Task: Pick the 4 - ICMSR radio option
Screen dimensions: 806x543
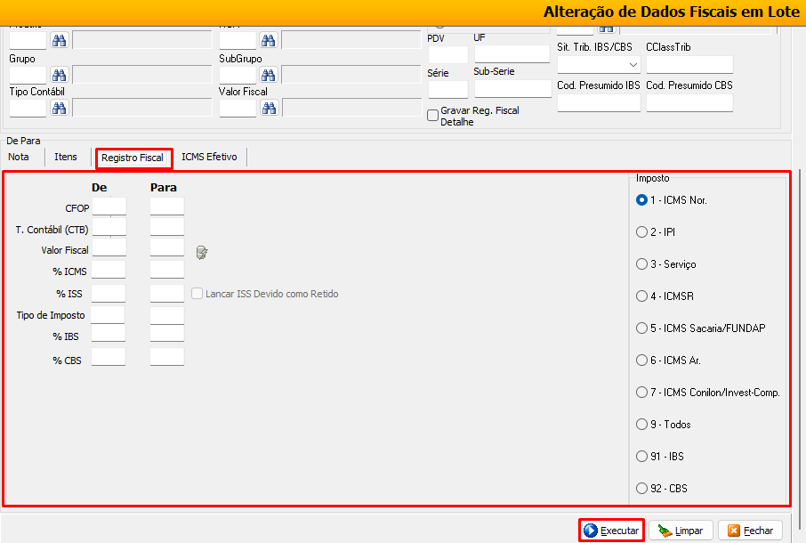Action: point(641,296)
